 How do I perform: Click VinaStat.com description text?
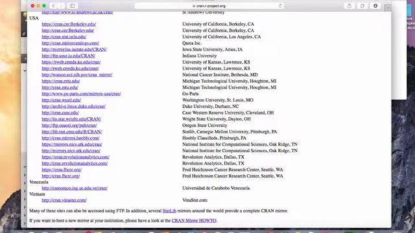[195, 201]
